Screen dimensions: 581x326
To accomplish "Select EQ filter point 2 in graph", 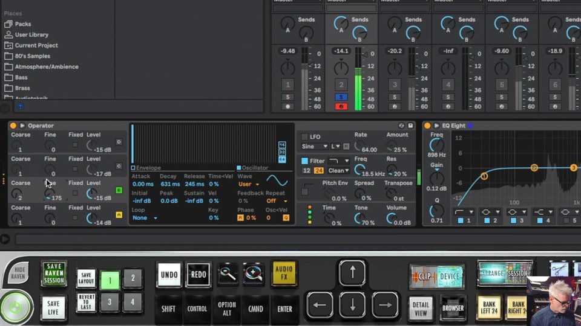I will click(x=534, y=168).
